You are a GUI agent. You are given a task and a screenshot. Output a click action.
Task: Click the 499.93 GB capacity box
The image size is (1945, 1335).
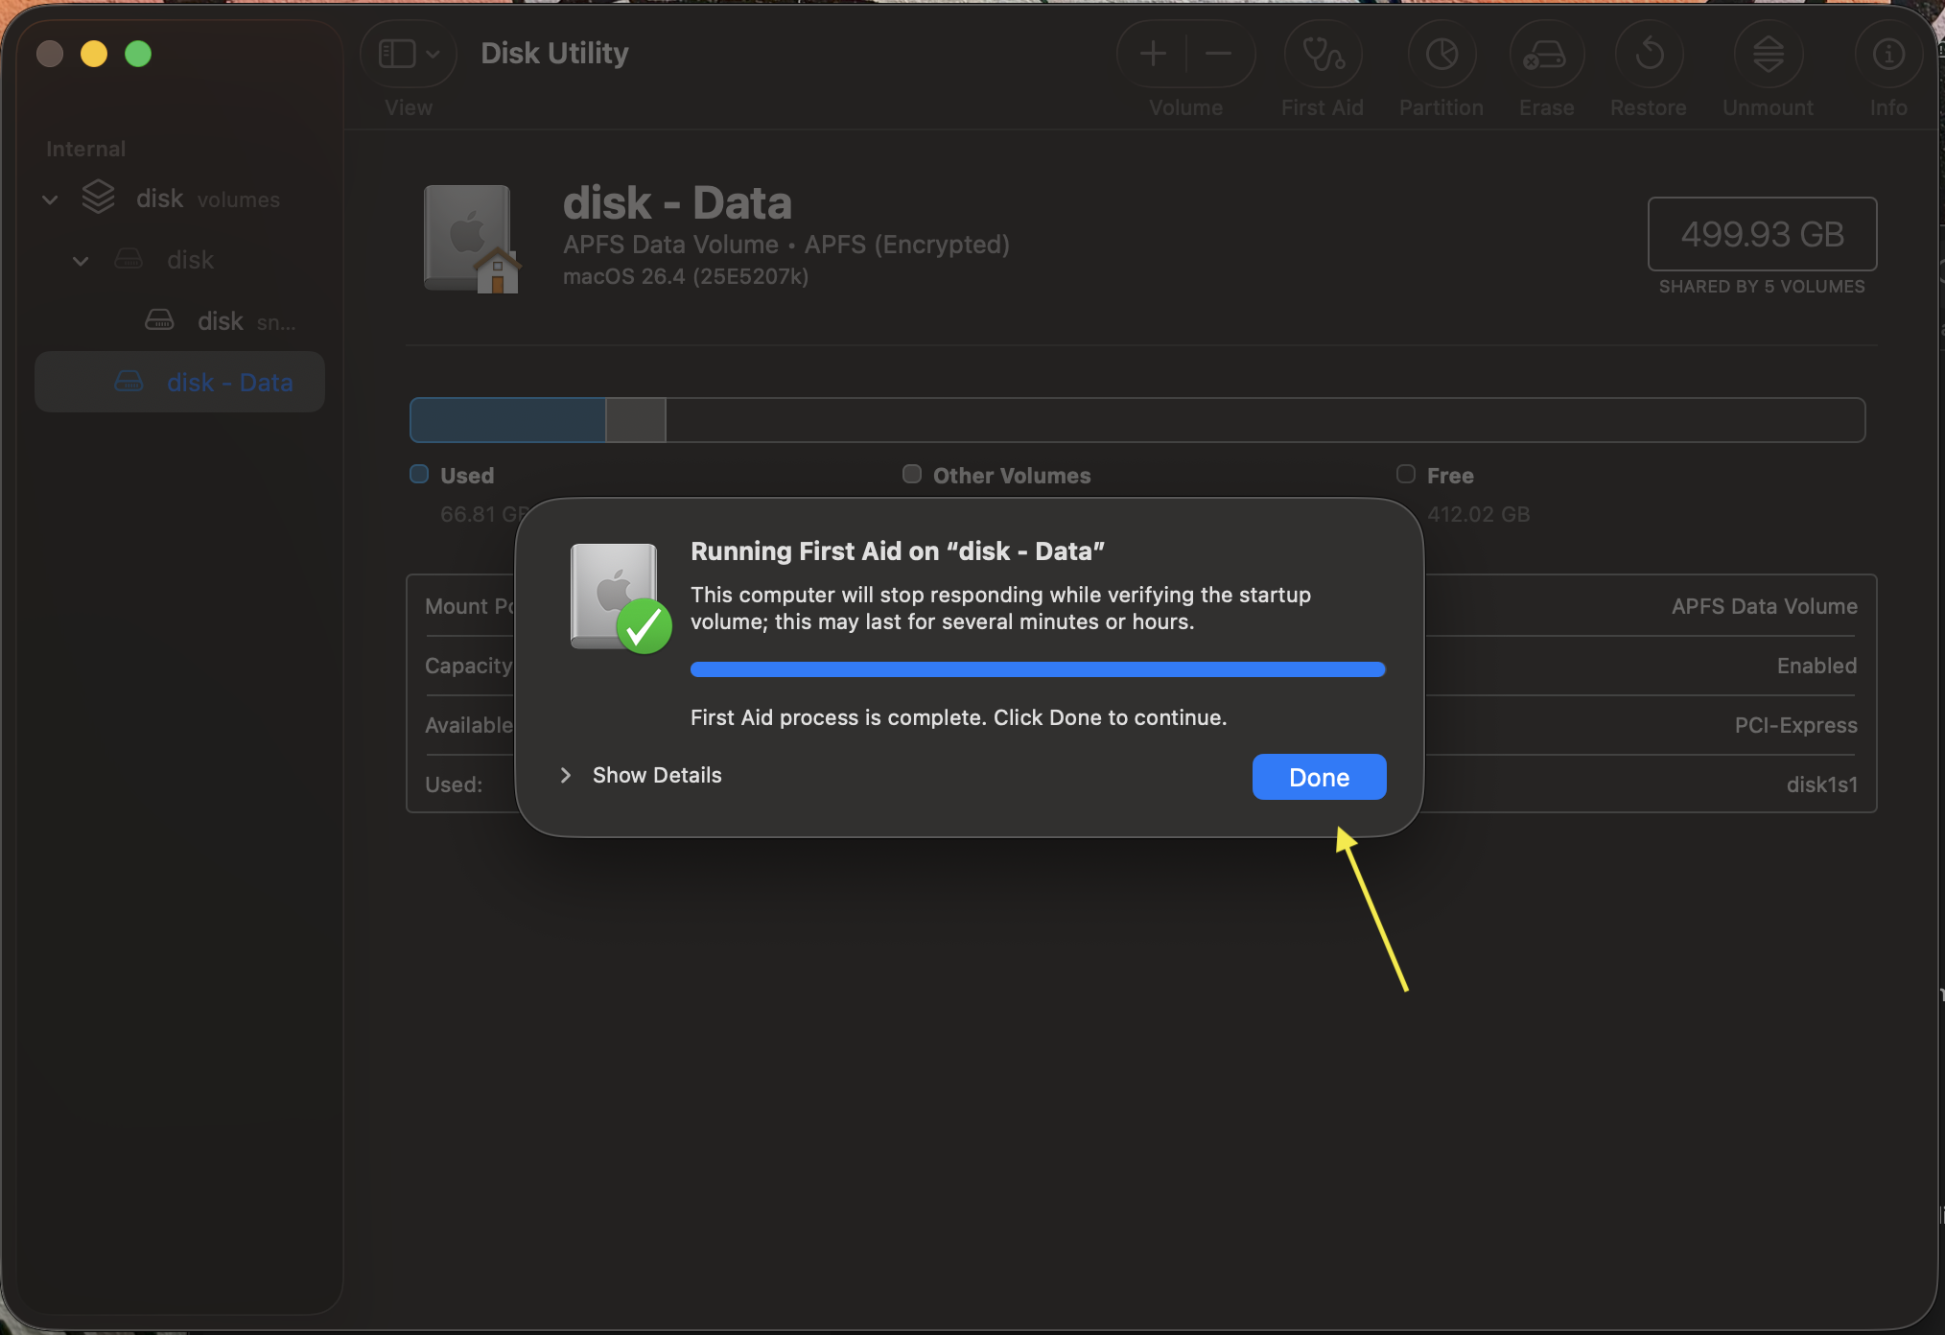coord(1761,234)
